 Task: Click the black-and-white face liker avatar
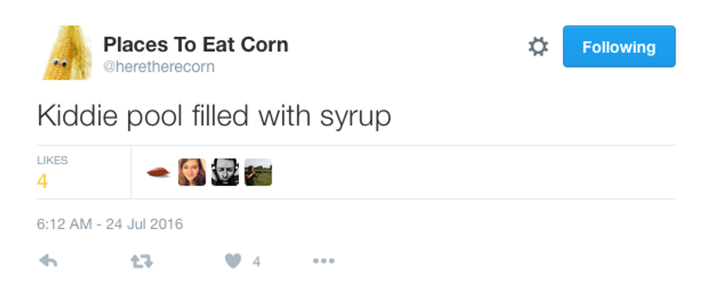225,172
